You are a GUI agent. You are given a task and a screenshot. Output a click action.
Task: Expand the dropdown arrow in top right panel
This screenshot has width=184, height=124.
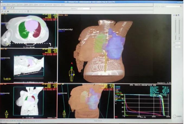pyautogui.click(x=180, y=6)
